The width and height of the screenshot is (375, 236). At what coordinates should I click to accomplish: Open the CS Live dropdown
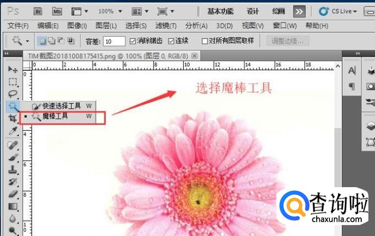tap(338, 11)
